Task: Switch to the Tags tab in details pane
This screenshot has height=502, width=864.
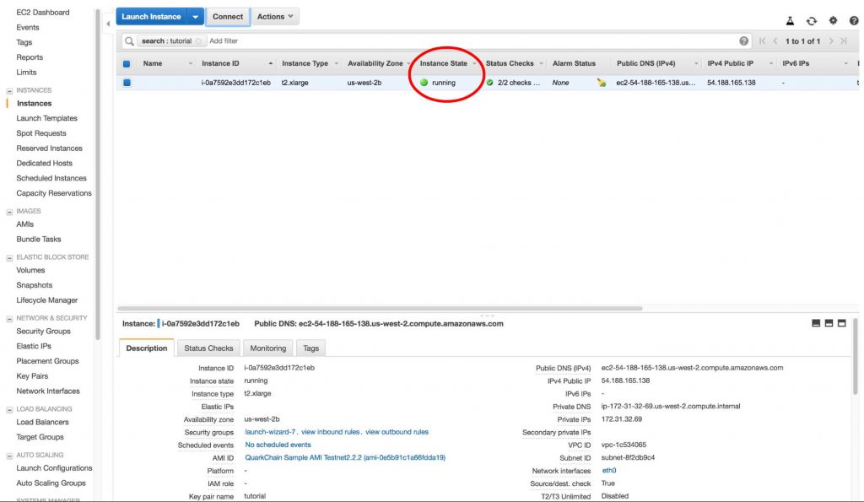Action: [x=310, y=348]
